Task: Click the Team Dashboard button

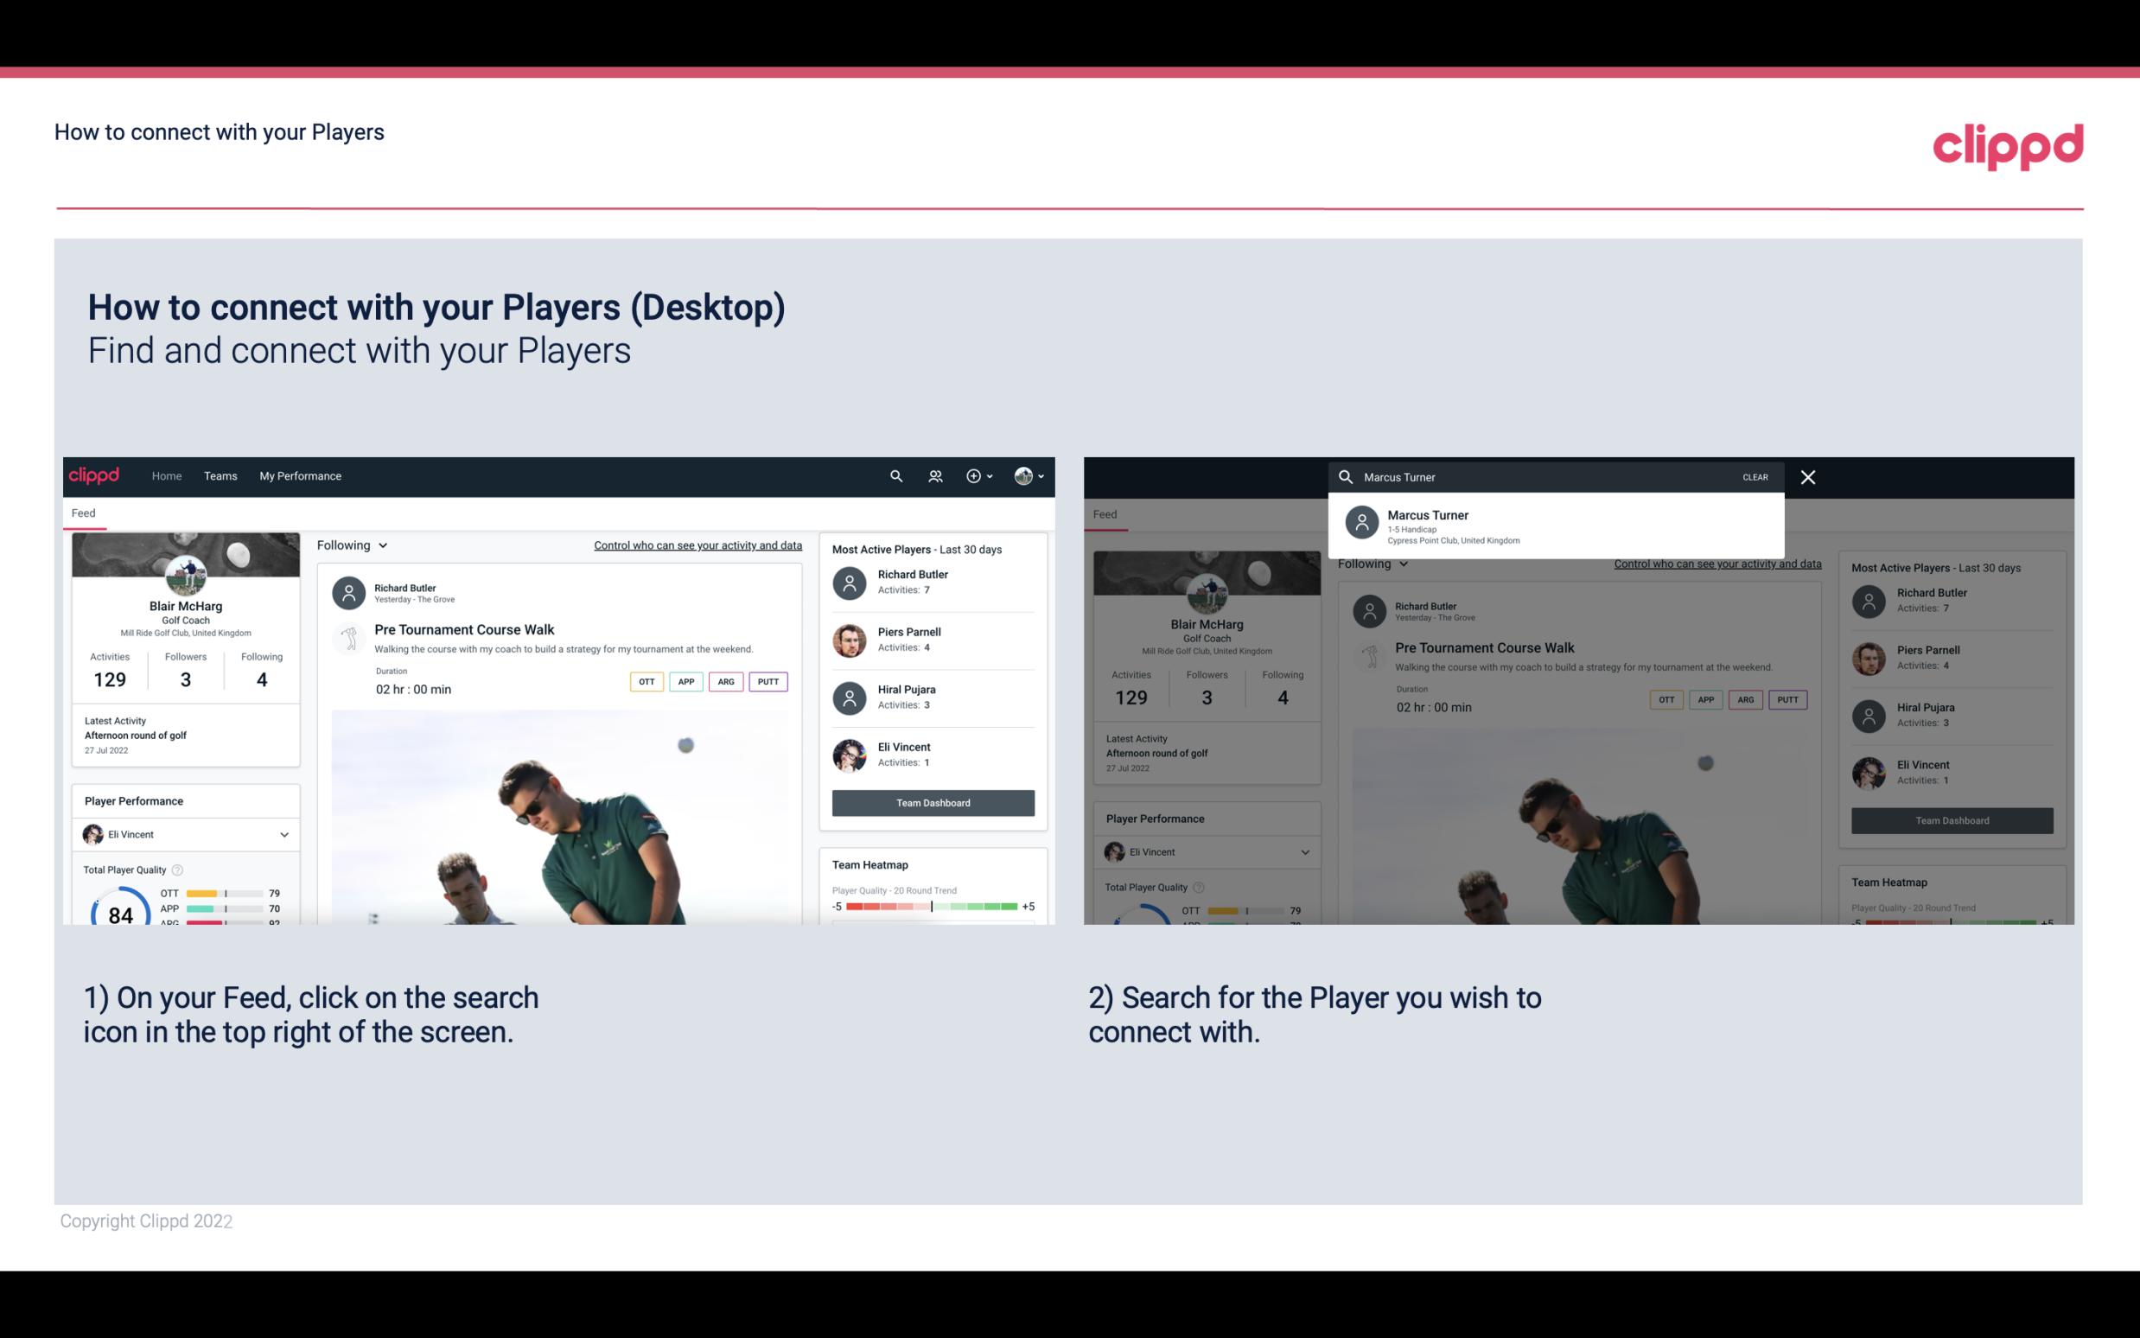Action: point(932,801)
